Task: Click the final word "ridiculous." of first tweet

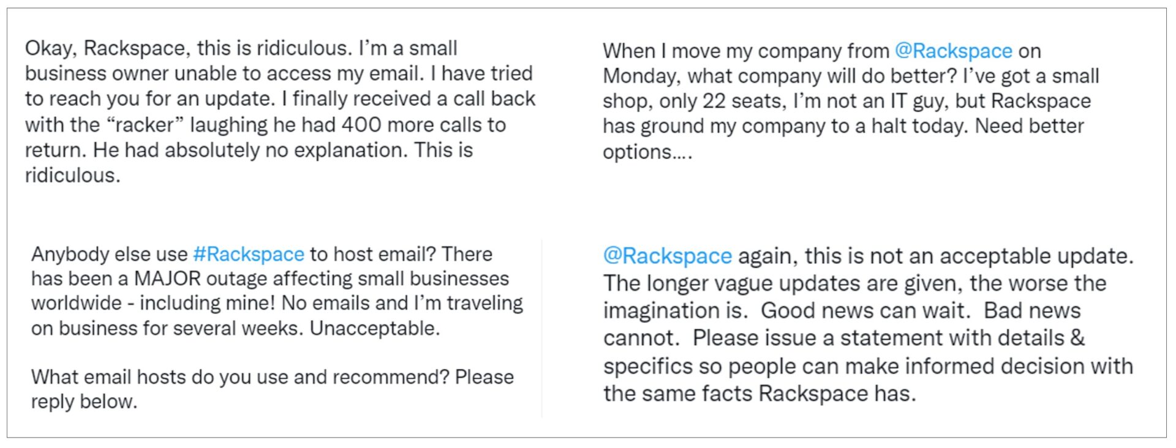Action: (72, 176)
